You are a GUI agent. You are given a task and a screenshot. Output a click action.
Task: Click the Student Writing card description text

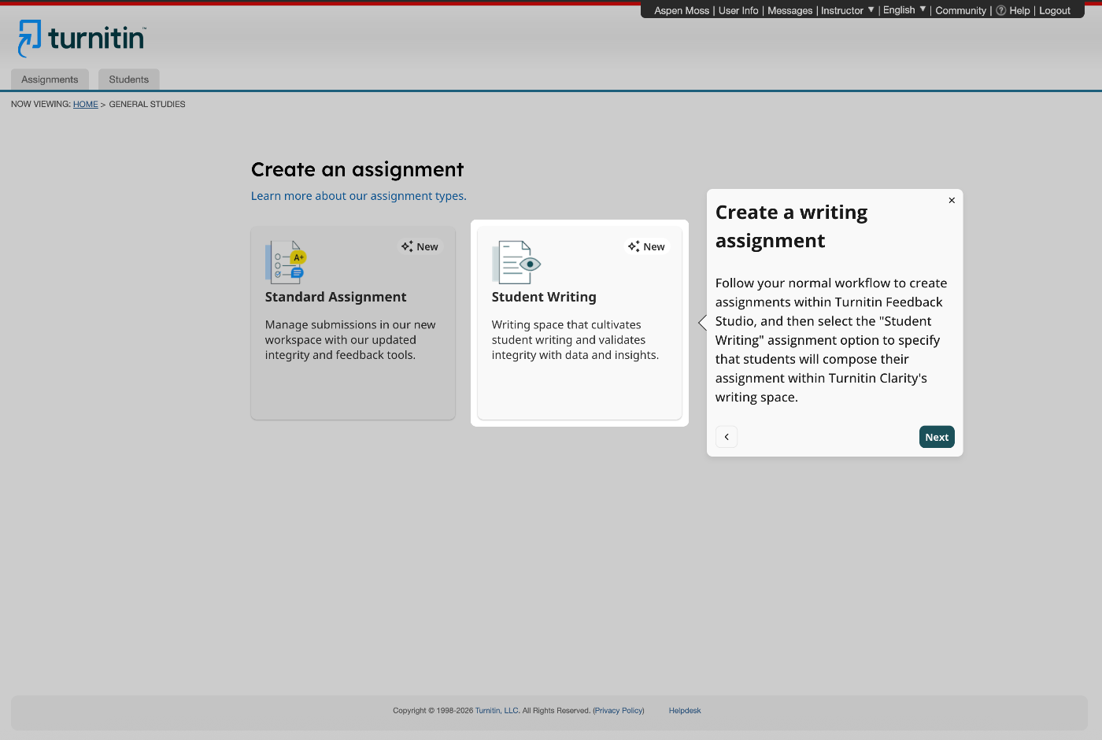tap(575, 340)
